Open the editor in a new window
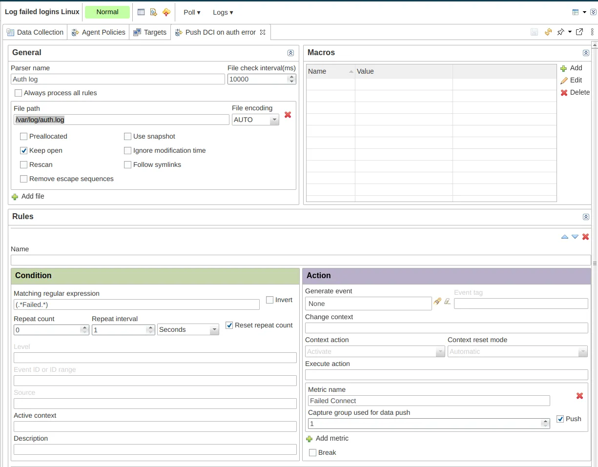The image size is (598, 467). point(579,32)
